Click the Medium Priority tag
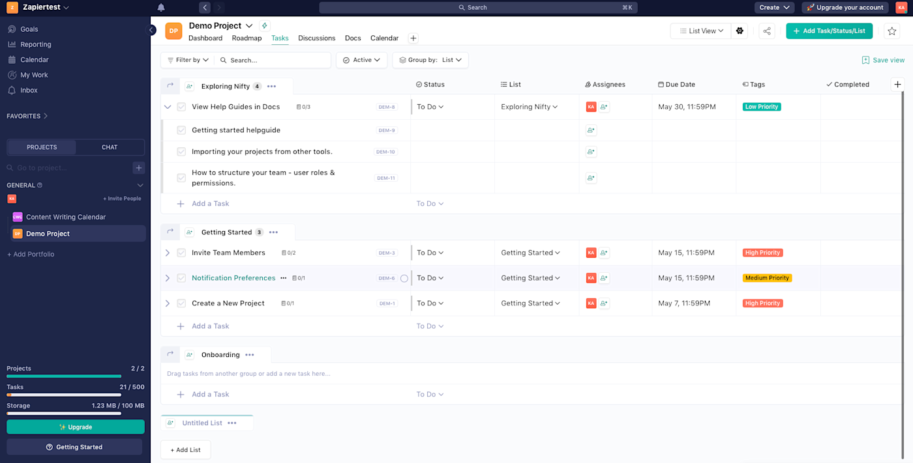The height and width of the screenshot is (463, 913). (x=767, y=278)
